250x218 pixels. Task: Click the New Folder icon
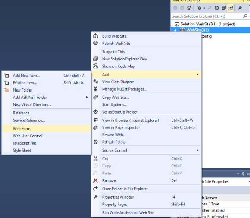click(x=6, y=90)
